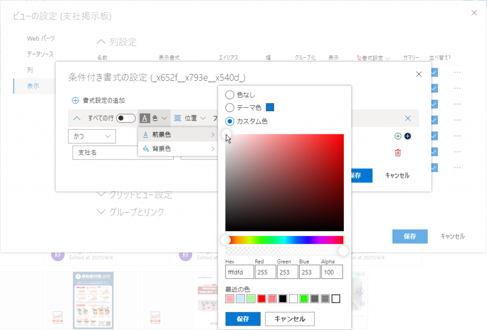Image resolution: width=487 pixels, height=330 pixels.
Task: Close the 条件付き書式の設定 dialog
Action: 419,74
